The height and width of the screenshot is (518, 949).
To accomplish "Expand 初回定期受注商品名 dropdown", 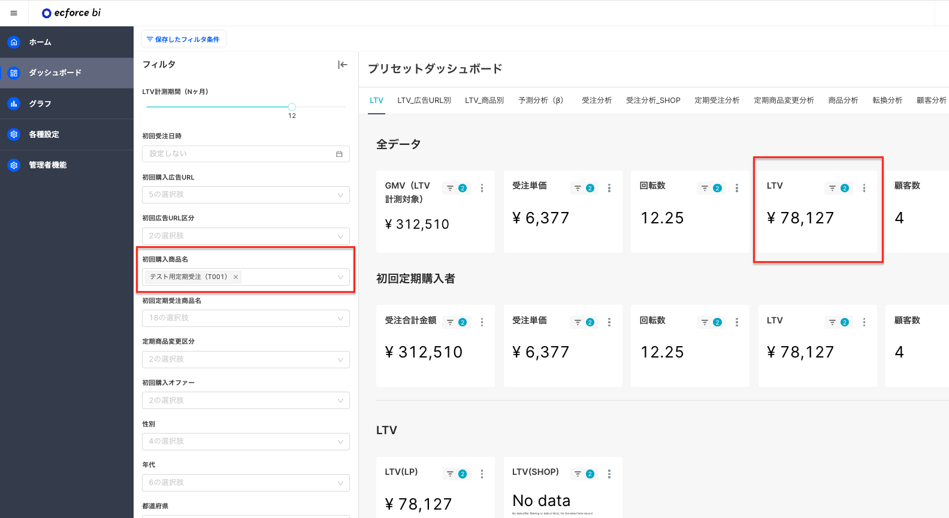I will [x=246, y=318].
